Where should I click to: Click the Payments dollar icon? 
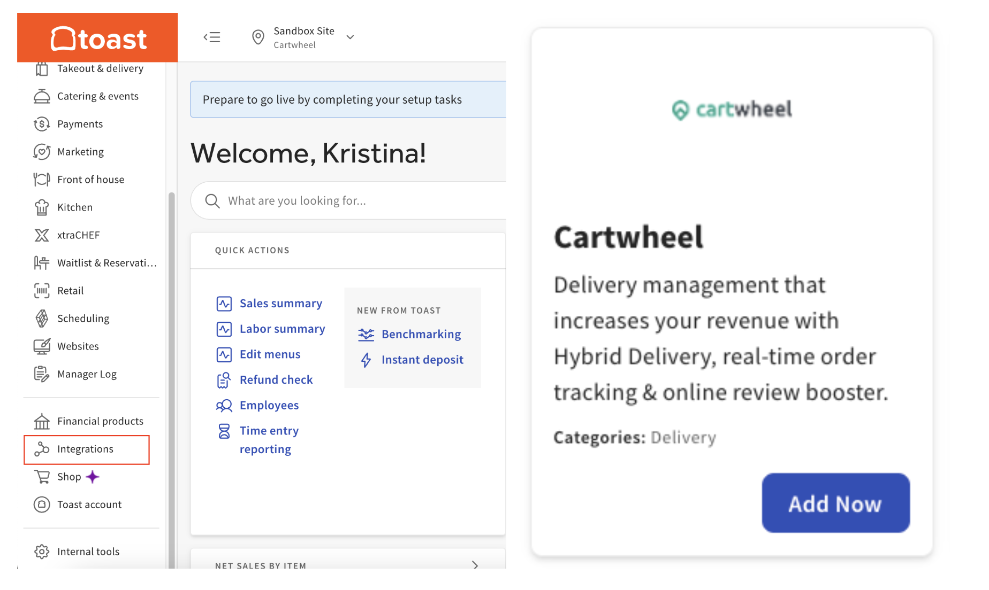42,124
